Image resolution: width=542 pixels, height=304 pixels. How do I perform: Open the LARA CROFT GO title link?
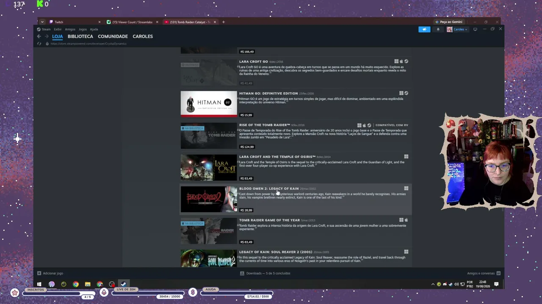tap(253, 62)
